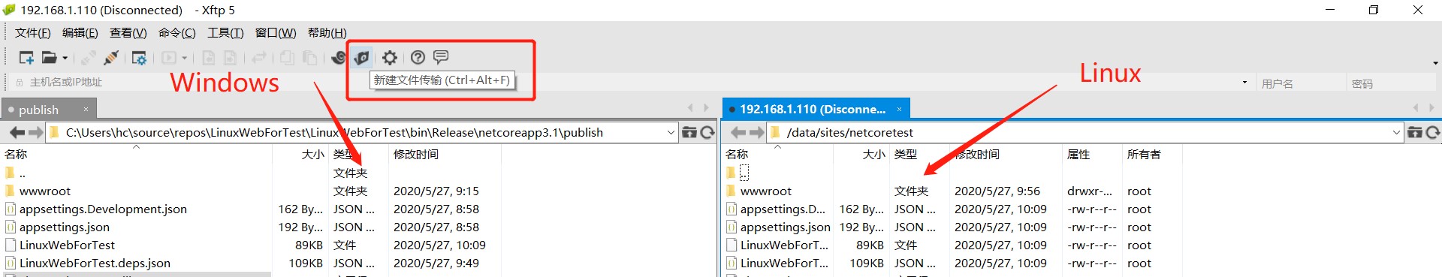Screen dimensions: 1442x277
Task: Click the forward arrow in local pane
Action: (x=36, y=133)
